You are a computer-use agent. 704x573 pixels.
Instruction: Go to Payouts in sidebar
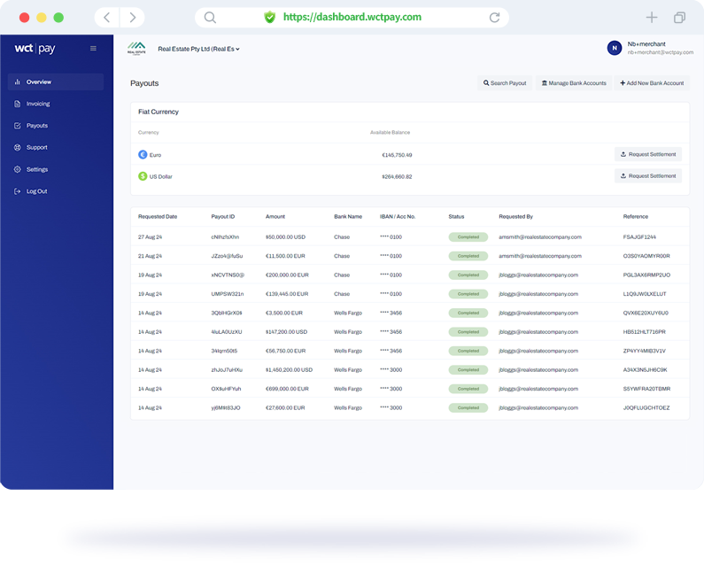tap(37, 126)
